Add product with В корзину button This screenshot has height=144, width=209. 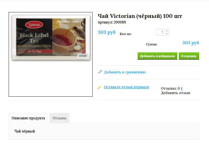(189, 56)
